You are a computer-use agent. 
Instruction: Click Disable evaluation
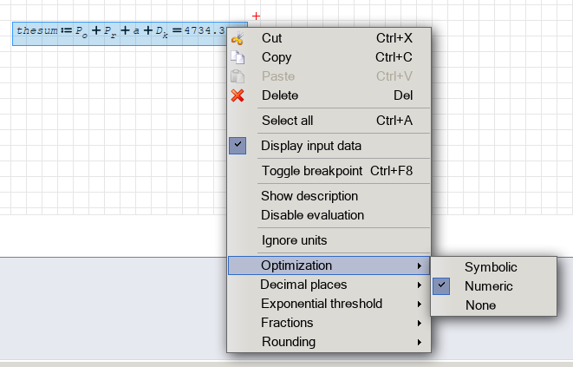tap(312, 215)
